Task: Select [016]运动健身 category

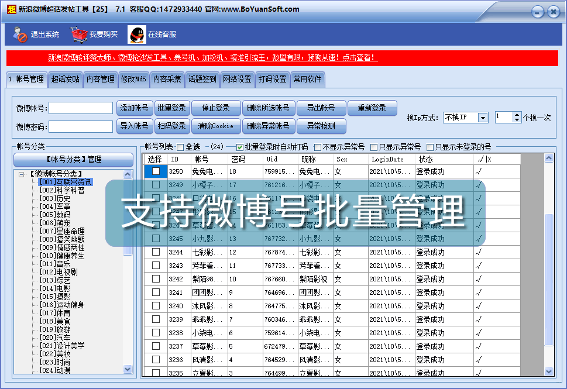Action: [62, 305]
